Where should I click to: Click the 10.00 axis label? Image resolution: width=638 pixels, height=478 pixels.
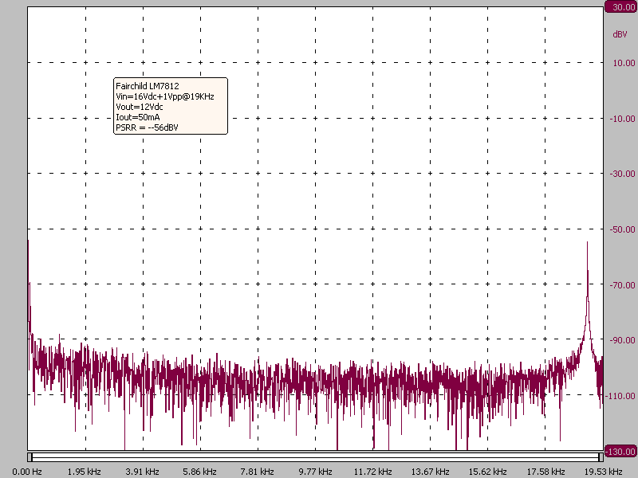(x=624, y=63)
